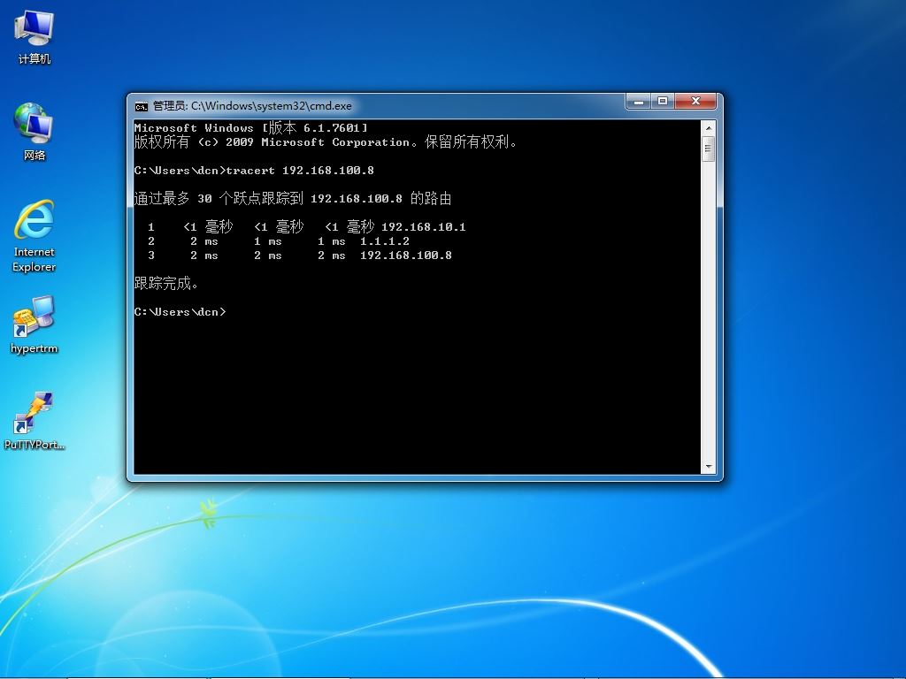The width and height of the screenshot is (906, 679).
Task: Click the hop 1 address 192.168.10.1
Action: coord(424,227)
